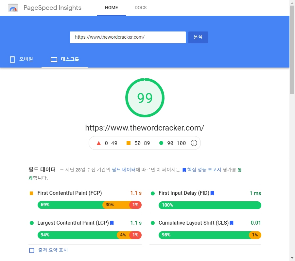Click the First Contentful Paint (FCP) label

click(70, 193)
